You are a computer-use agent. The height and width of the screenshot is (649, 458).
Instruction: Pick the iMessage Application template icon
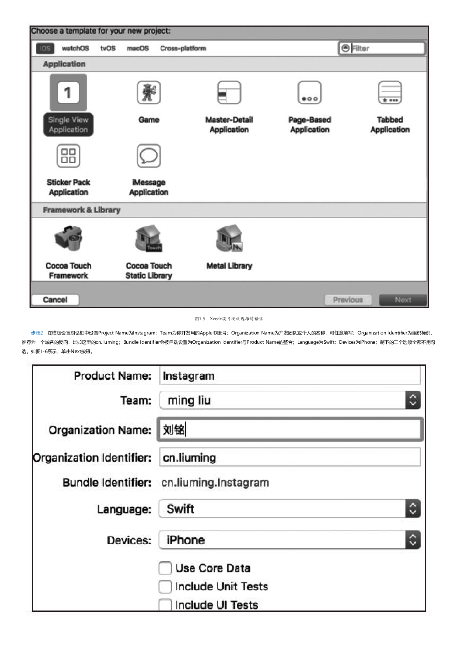(148, 156)
